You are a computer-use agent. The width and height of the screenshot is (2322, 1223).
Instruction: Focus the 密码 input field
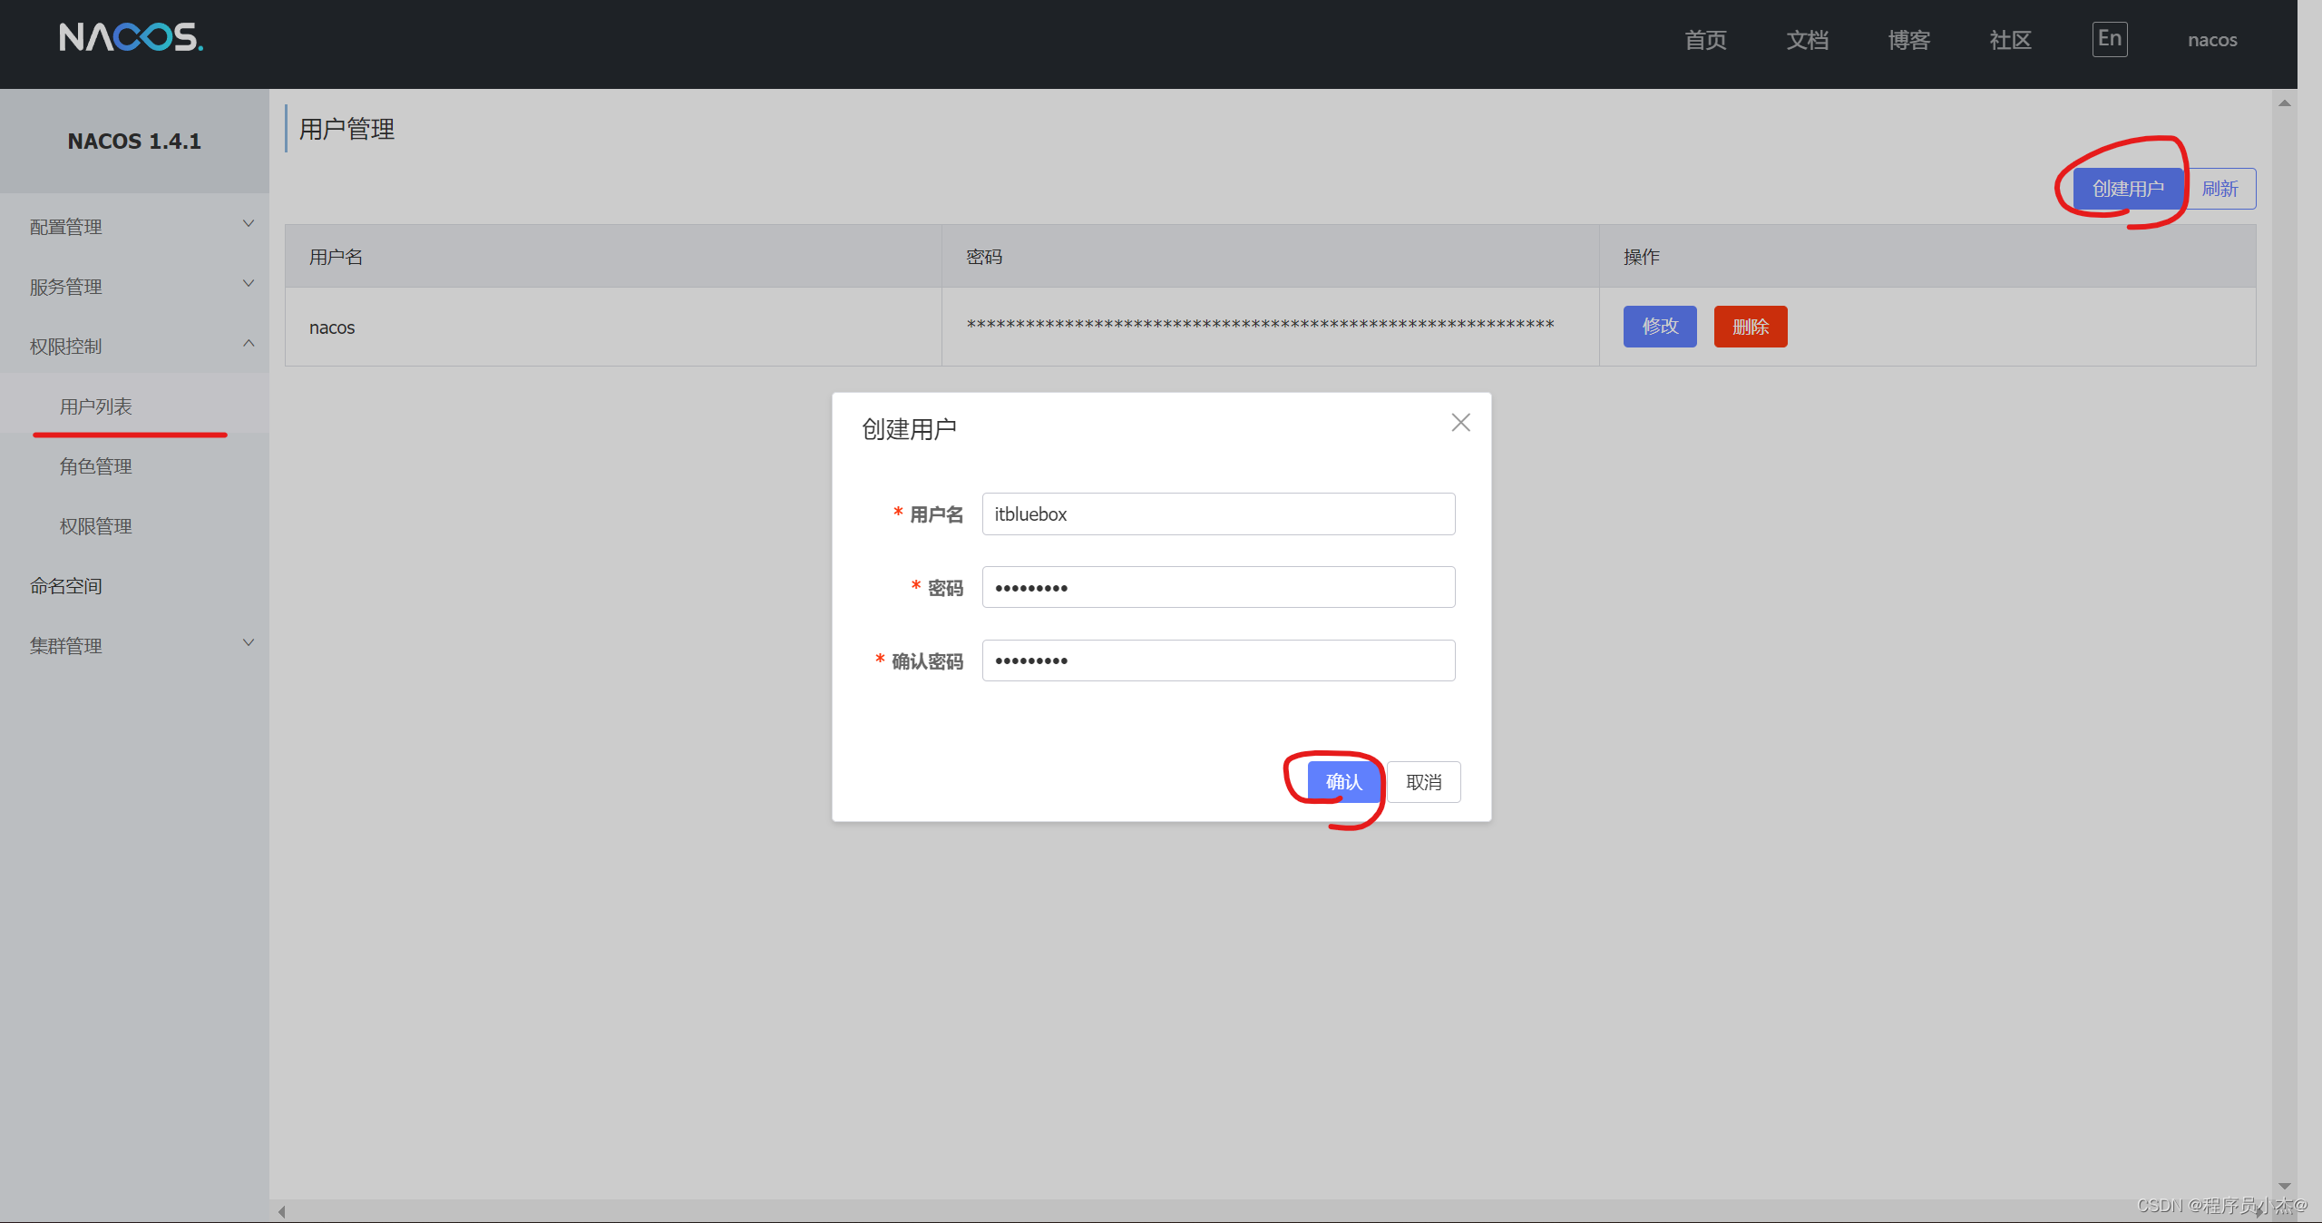tap(1218, 587)
